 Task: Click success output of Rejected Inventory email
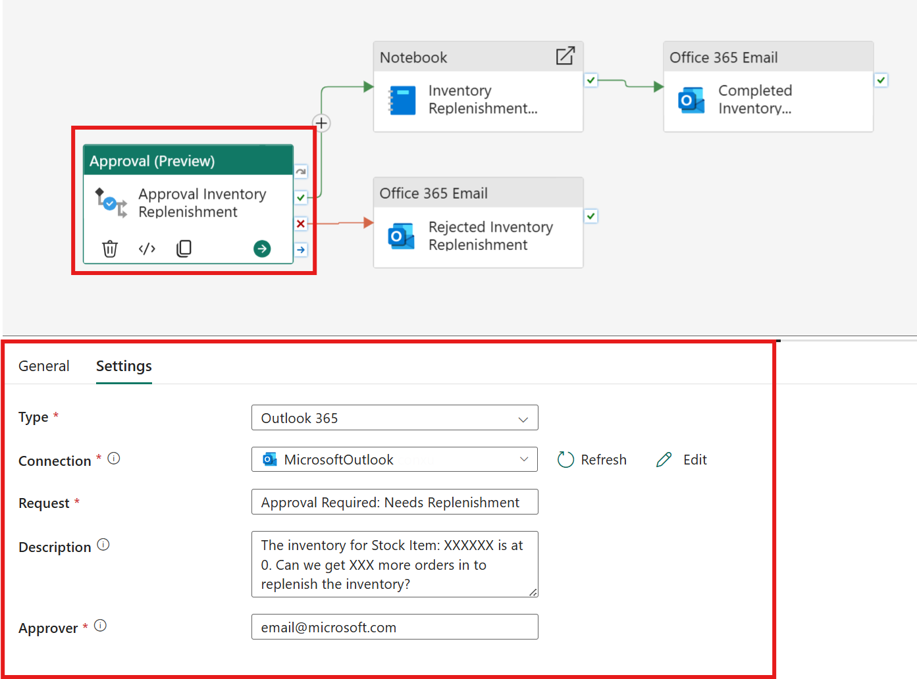[x=591, y=216]
